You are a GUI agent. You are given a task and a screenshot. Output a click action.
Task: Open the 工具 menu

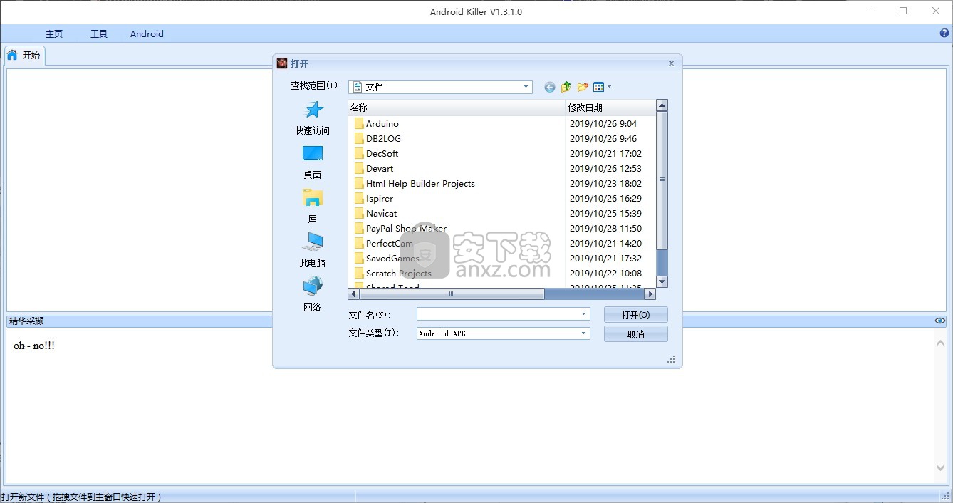(99, 33)
